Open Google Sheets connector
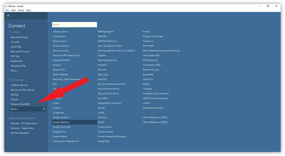Viewport: 285px width, 156px height. point(60,137)
